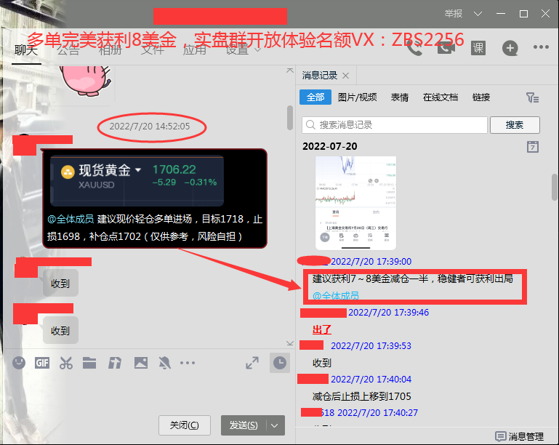Select the 链接 filter tab
The width and height of the screenshot is (559, 445).
(481, 97)
